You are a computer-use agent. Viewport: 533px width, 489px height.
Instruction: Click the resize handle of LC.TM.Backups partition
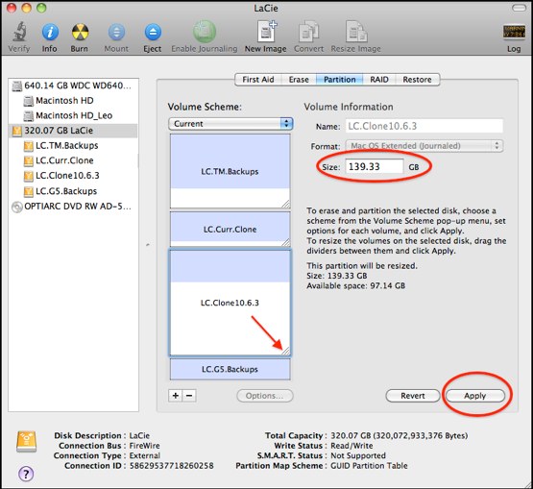coord(286,204)
